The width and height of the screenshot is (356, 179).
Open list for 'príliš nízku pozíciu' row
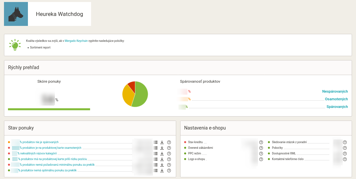pyautogui.click(x=156, y=159)
